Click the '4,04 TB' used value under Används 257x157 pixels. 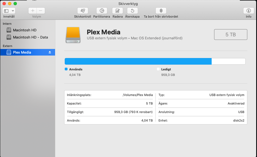pos(75,75)
